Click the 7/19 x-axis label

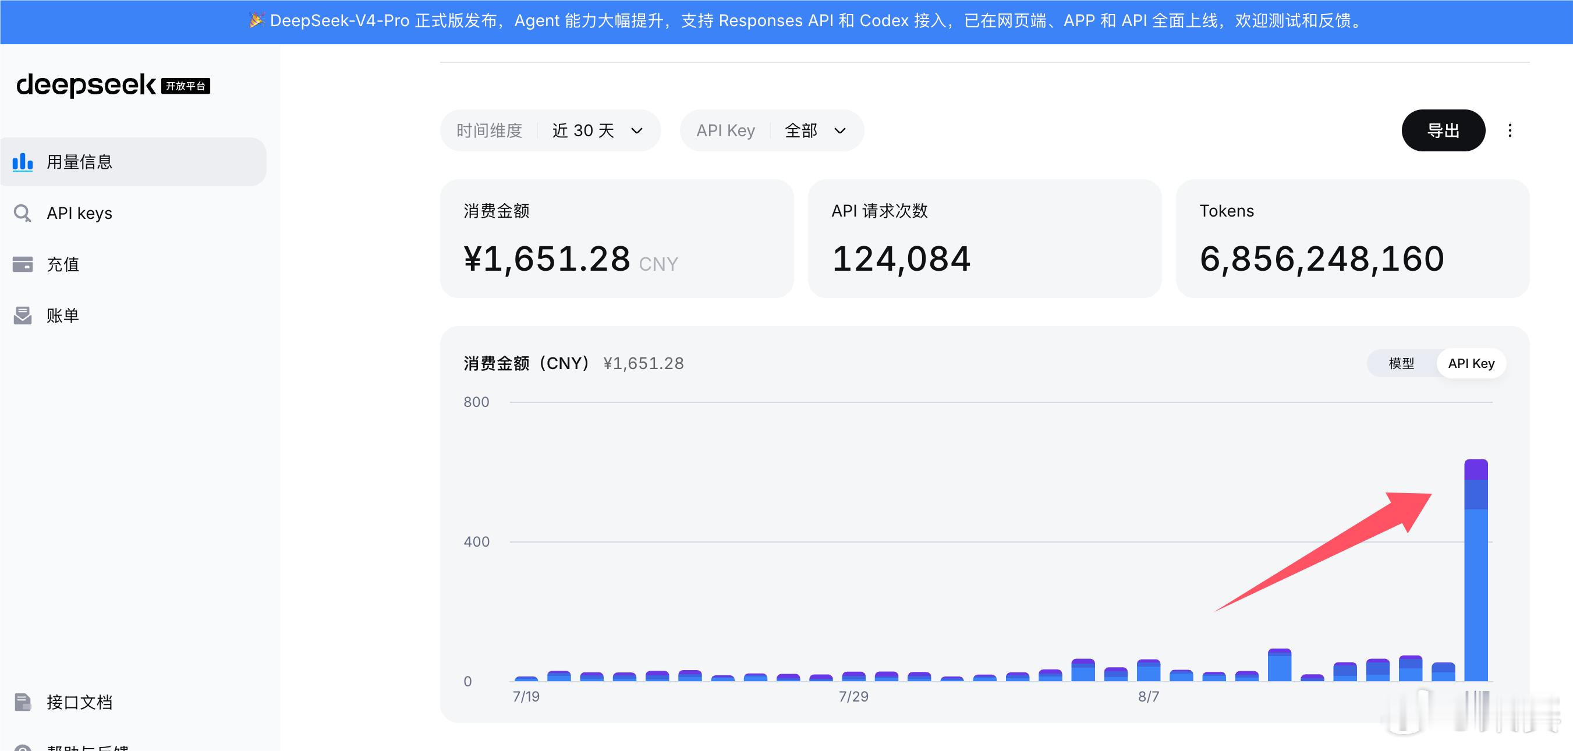526,697
